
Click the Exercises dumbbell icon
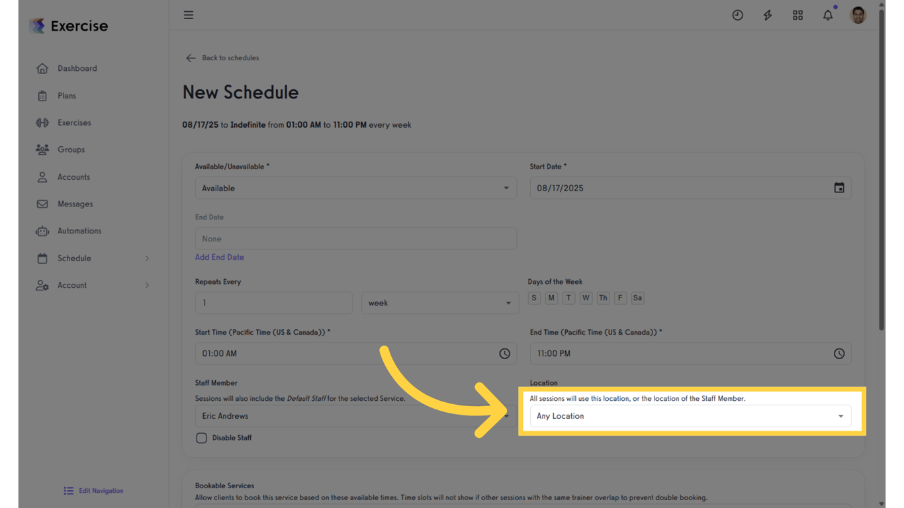tap(42, 123)
